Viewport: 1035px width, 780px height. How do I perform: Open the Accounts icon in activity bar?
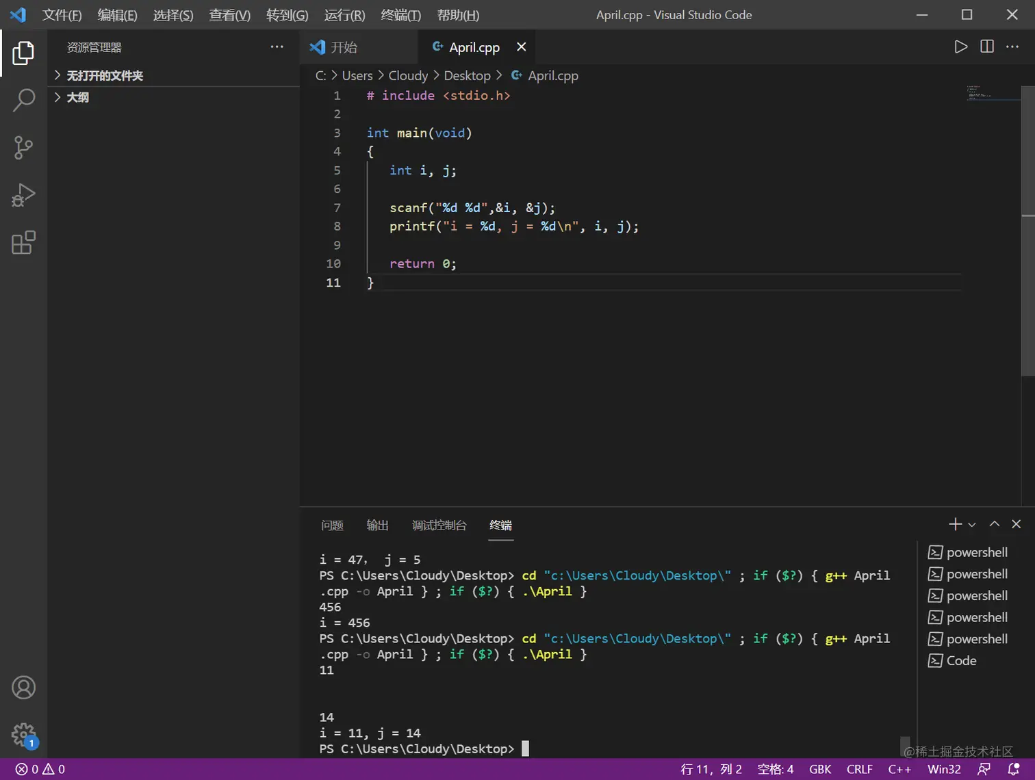[x=23, y=688]
